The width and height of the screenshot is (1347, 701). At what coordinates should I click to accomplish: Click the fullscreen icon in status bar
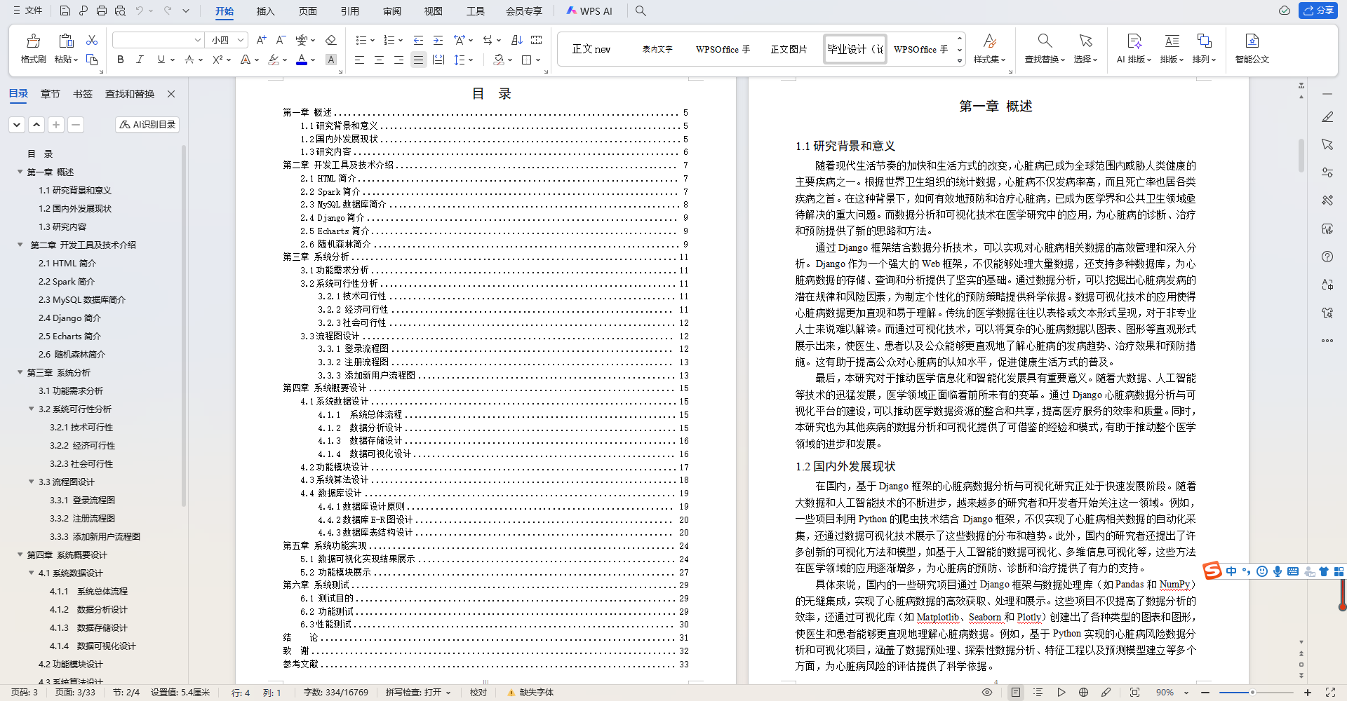pyautogui.click(x=1329, y=693)
